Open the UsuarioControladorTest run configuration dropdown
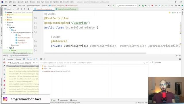184x104 pixels. (x=127, y=5)
